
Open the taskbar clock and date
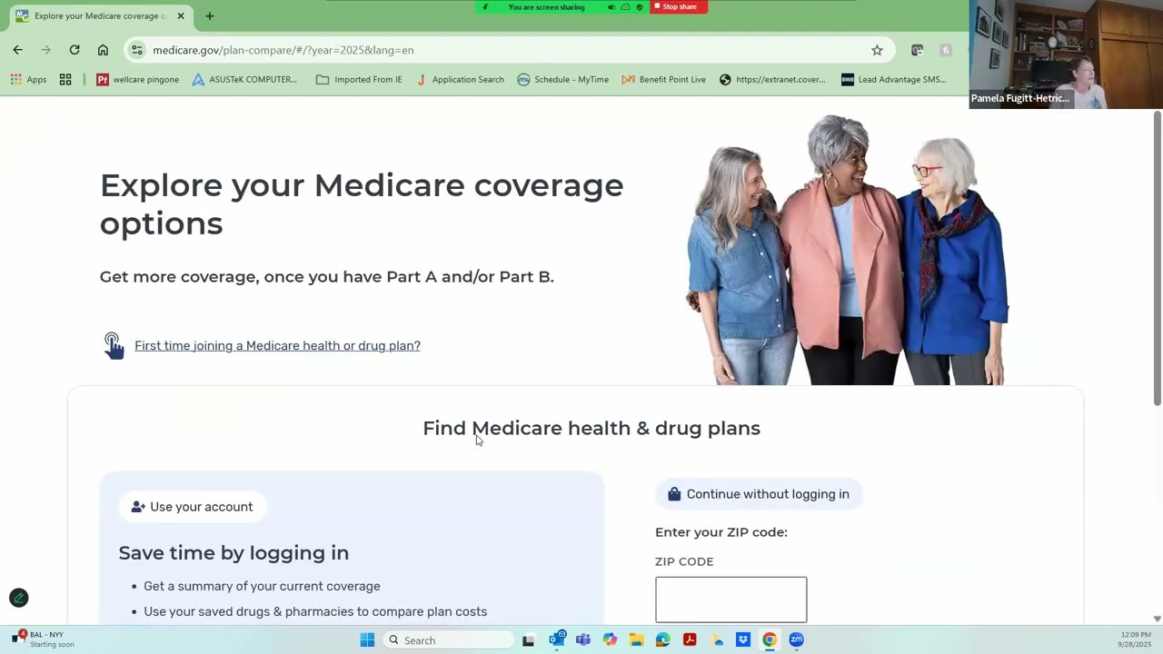(1136, 639)
